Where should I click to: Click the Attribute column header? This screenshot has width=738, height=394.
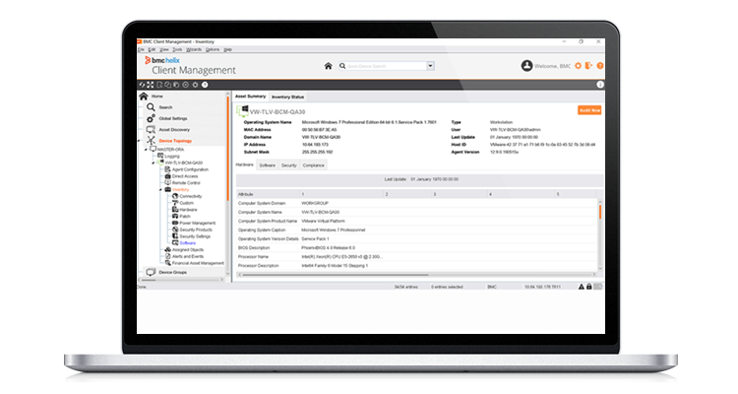pos(269,194)
